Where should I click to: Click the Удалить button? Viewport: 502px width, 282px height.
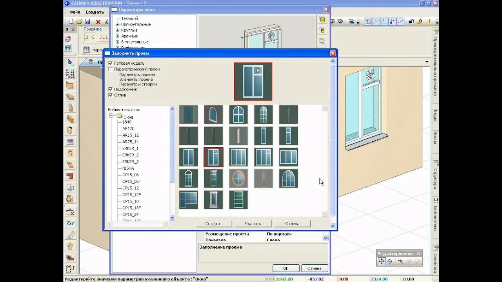pyautogui.click(x=253, y=224)
